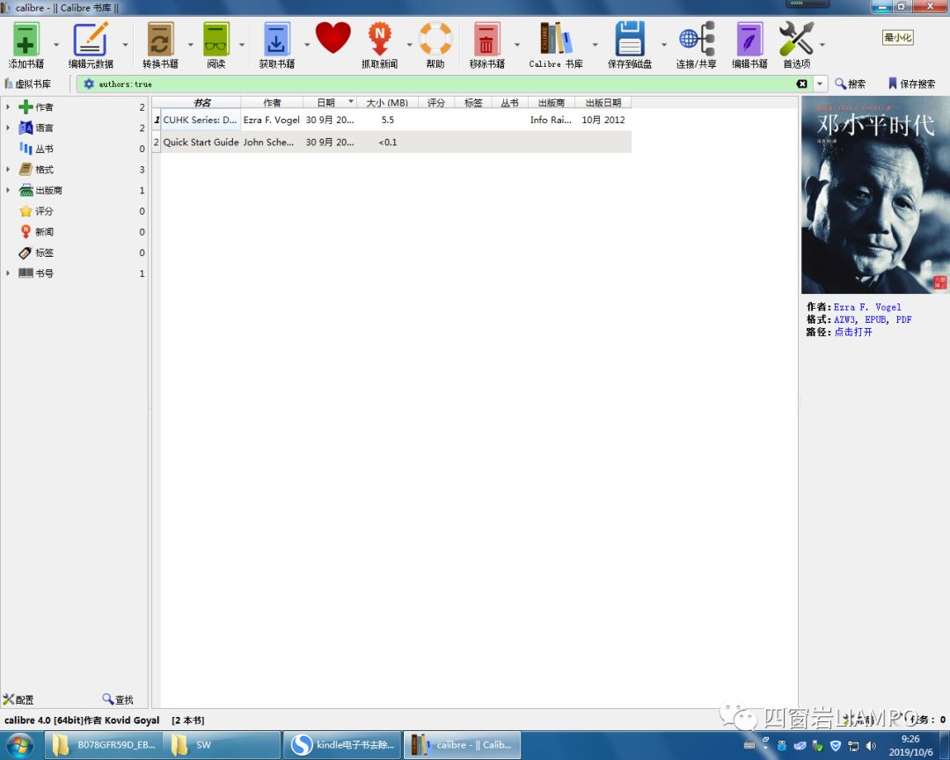Open the Calibre 书库 library icon
The image size is (950, 760).
[x=556, y=40]
